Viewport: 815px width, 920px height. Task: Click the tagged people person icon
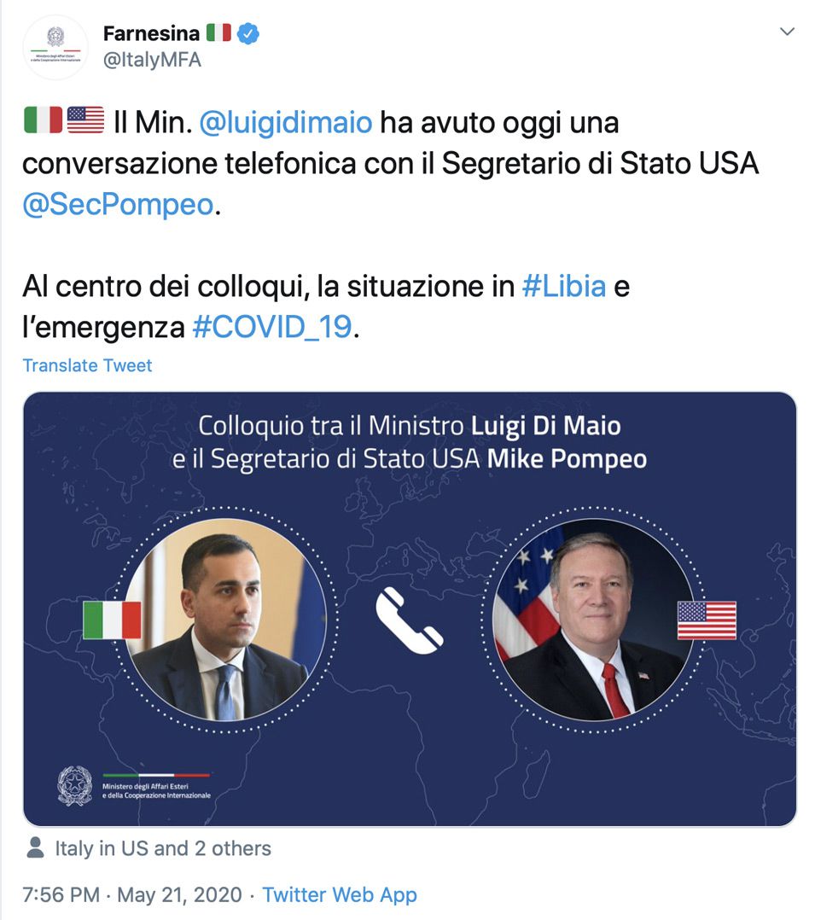point(35,847)
